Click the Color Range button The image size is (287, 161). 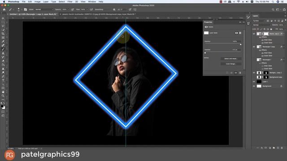click(231, 64)
